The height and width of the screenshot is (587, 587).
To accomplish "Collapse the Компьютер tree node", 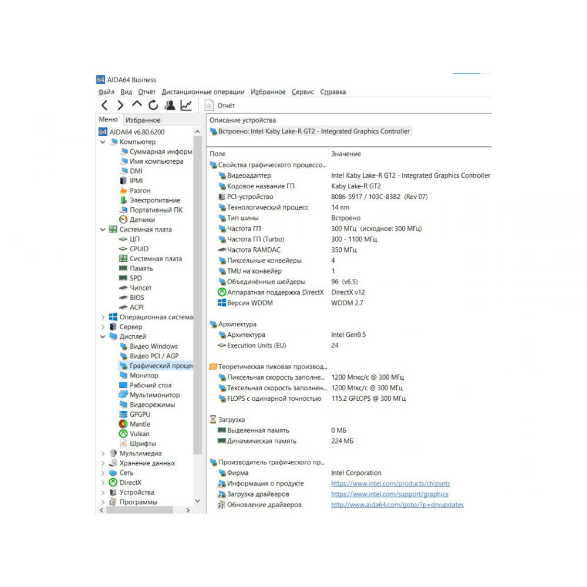I will click(103, 142).
